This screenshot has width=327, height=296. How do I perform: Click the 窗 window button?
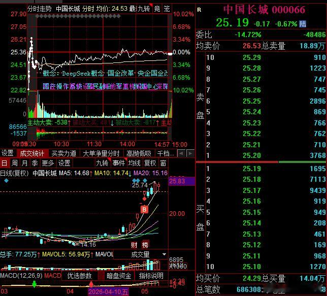coord(163,163)
